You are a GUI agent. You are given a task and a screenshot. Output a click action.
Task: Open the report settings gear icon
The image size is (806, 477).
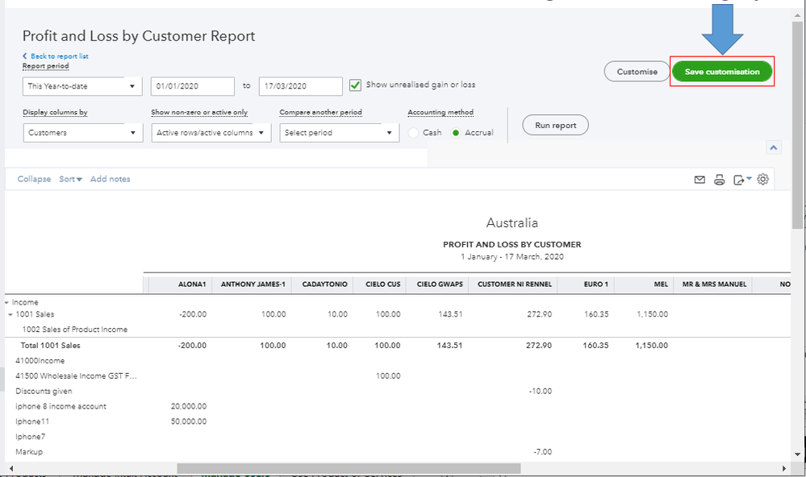[762, 179]
